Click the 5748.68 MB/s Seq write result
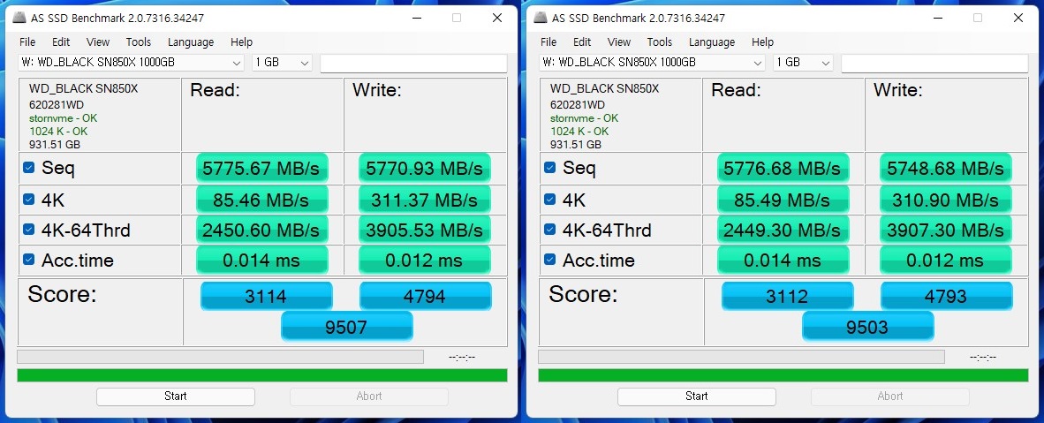 (946, 168)
